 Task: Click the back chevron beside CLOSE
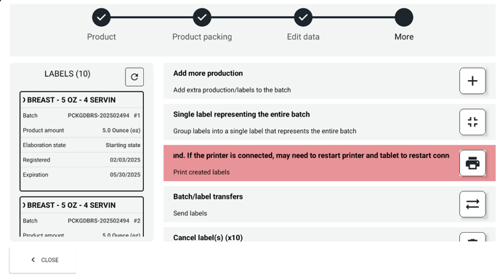pyautogui.click(x=33, y=260)
